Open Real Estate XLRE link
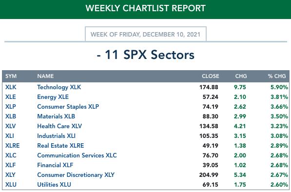The height and width of the screenshot is (192, 291). pyautogui.click(x=60, y=146)
